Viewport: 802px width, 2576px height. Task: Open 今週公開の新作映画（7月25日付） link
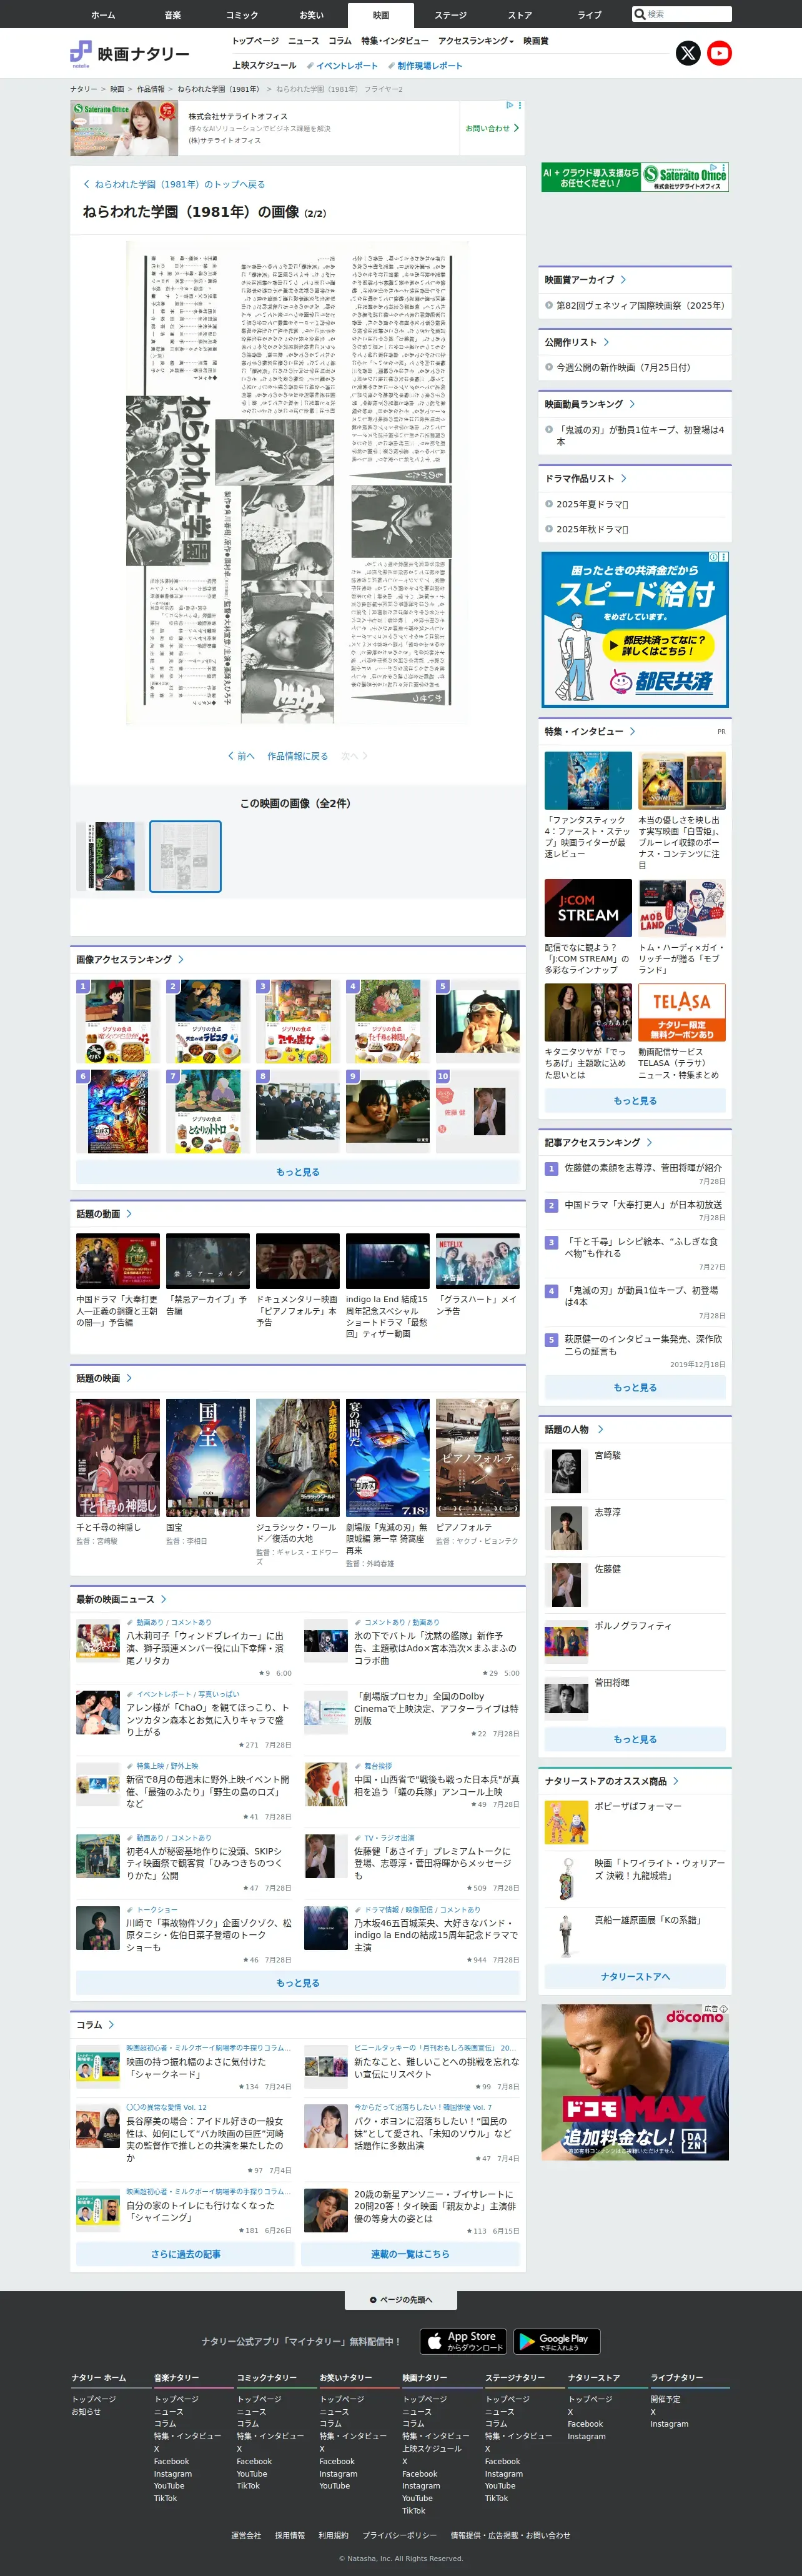point(623,367)
